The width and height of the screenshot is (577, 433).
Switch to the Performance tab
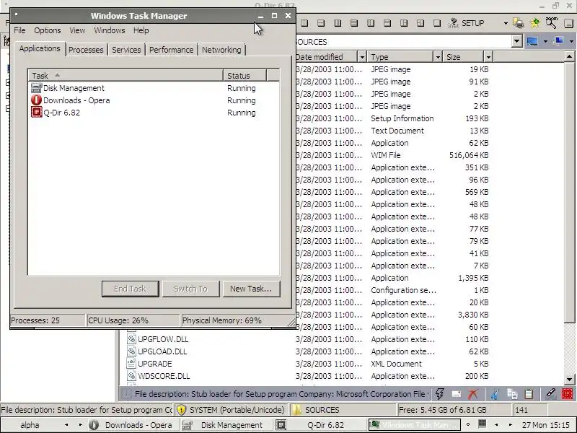coord(171,50)
